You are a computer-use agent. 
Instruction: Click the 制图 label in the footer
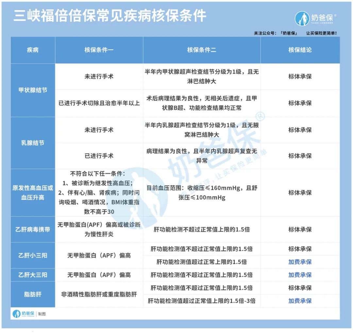(42, 314)
